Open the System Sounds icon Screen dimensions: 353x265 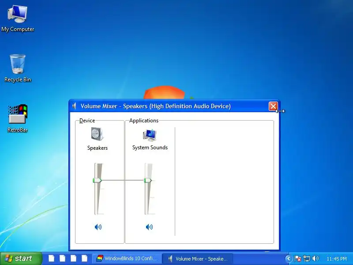(x=150, y=135)
